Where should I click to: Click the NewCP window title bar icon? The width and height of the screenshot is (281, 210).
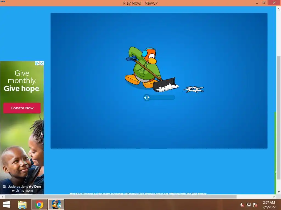3,1
